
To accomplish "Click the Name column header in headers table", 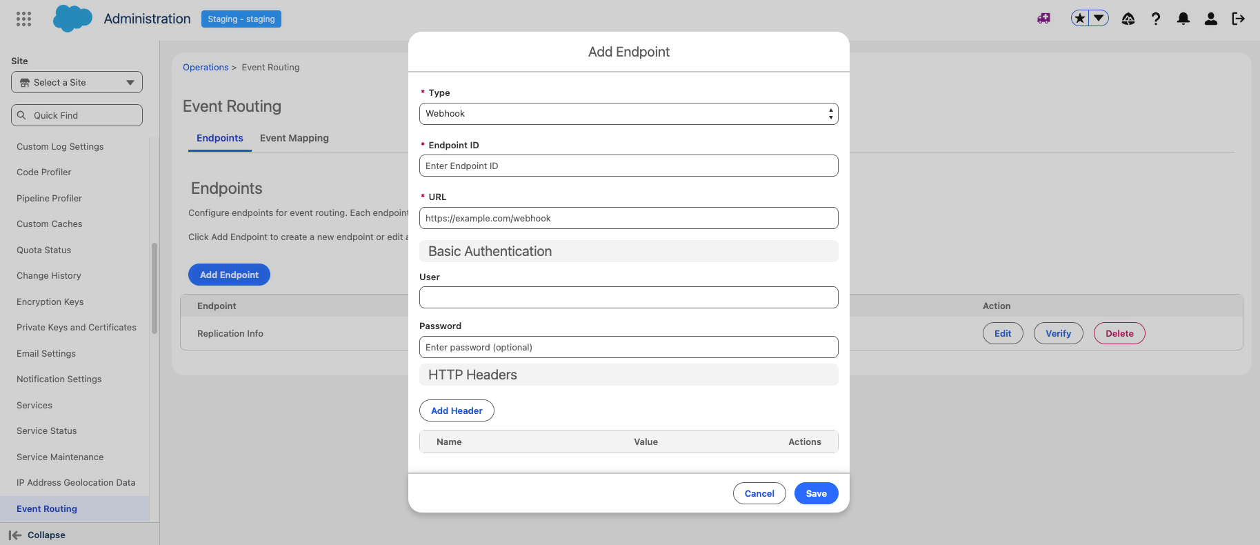I will pos(449,442).
